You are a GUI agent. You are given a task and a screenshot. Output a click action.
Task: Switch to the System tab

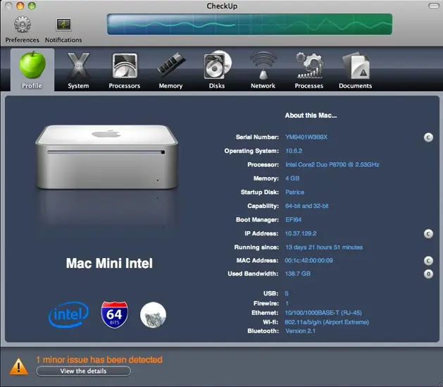tap(78, 70)
